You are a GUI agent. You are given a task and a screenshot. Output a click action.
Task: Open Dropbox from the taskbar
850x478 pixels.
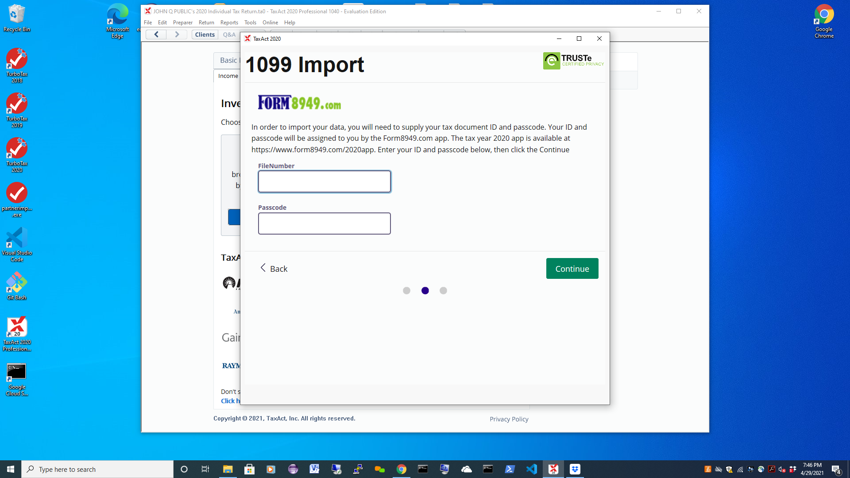(x=575, y=469)
